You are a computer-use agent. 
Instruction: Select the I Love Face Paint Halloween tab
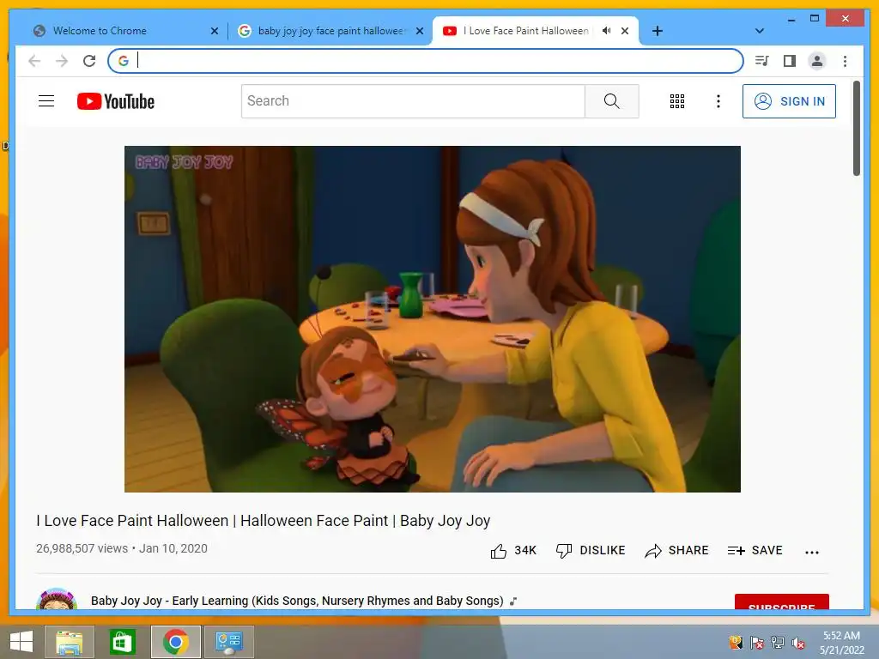[x=526, y=31]
